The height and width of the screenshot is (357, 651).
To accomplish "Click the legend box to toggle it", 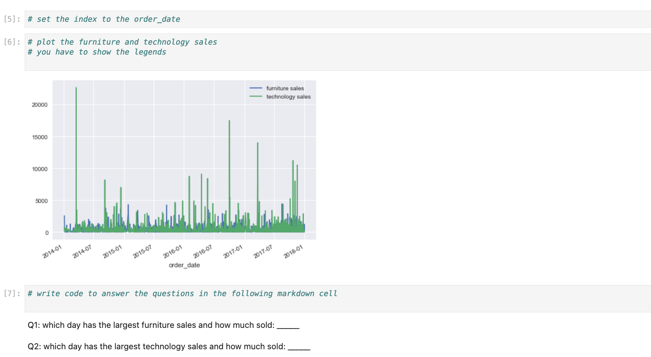I will click(281, 93).
